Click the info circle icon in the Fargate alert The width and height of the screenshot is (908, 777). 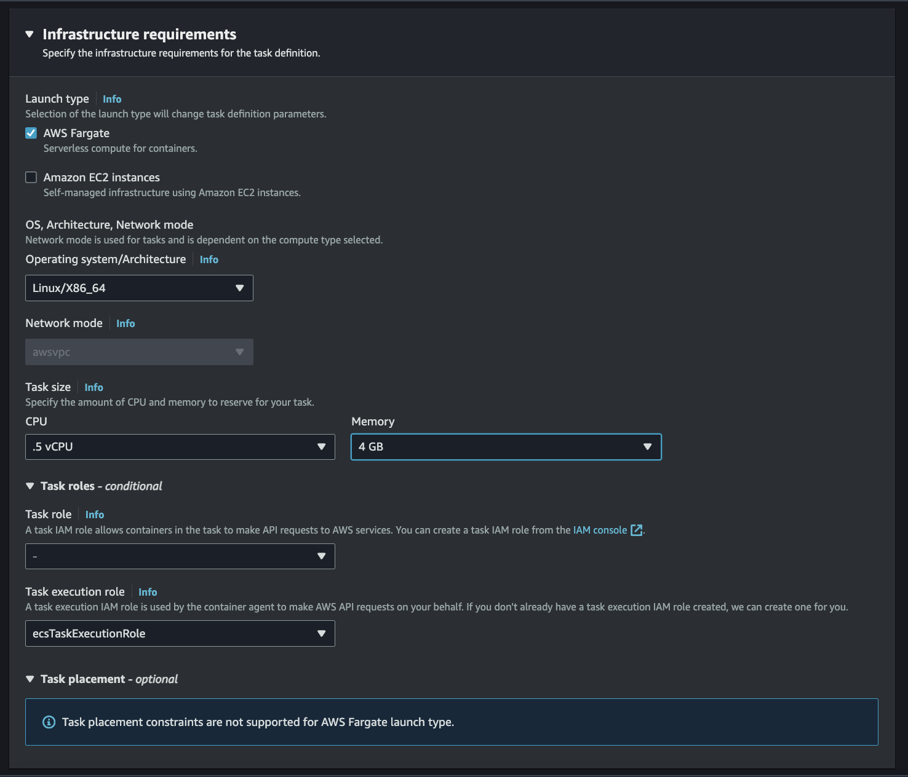(49, 722)
